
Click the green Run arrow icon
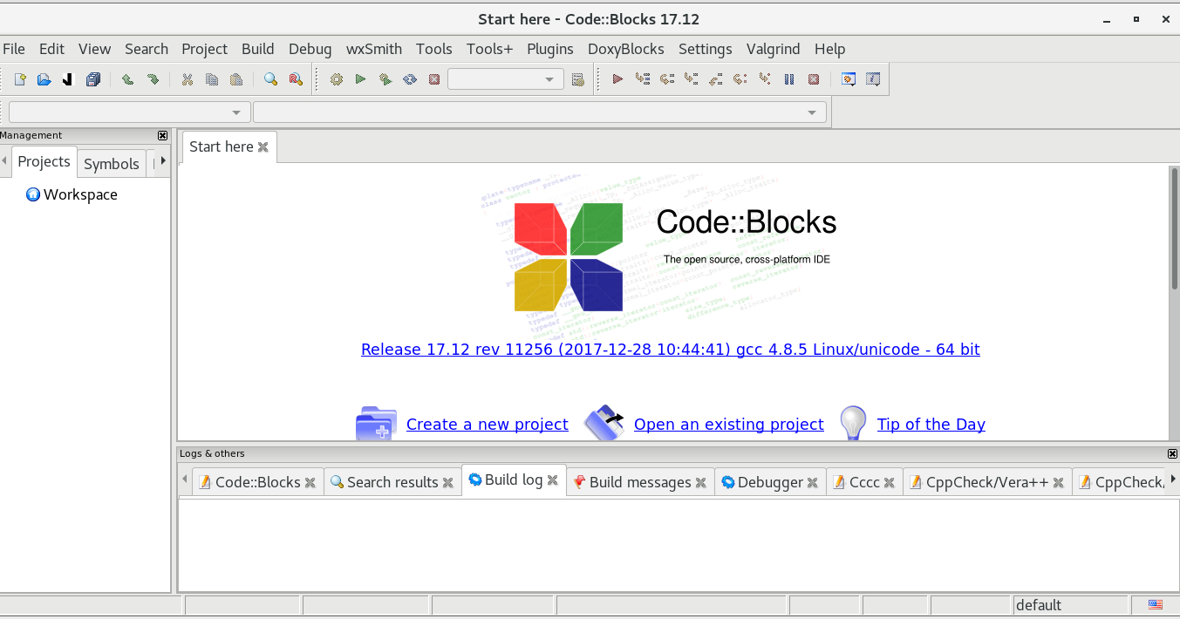pyautogui.click(x=360, y=79)
